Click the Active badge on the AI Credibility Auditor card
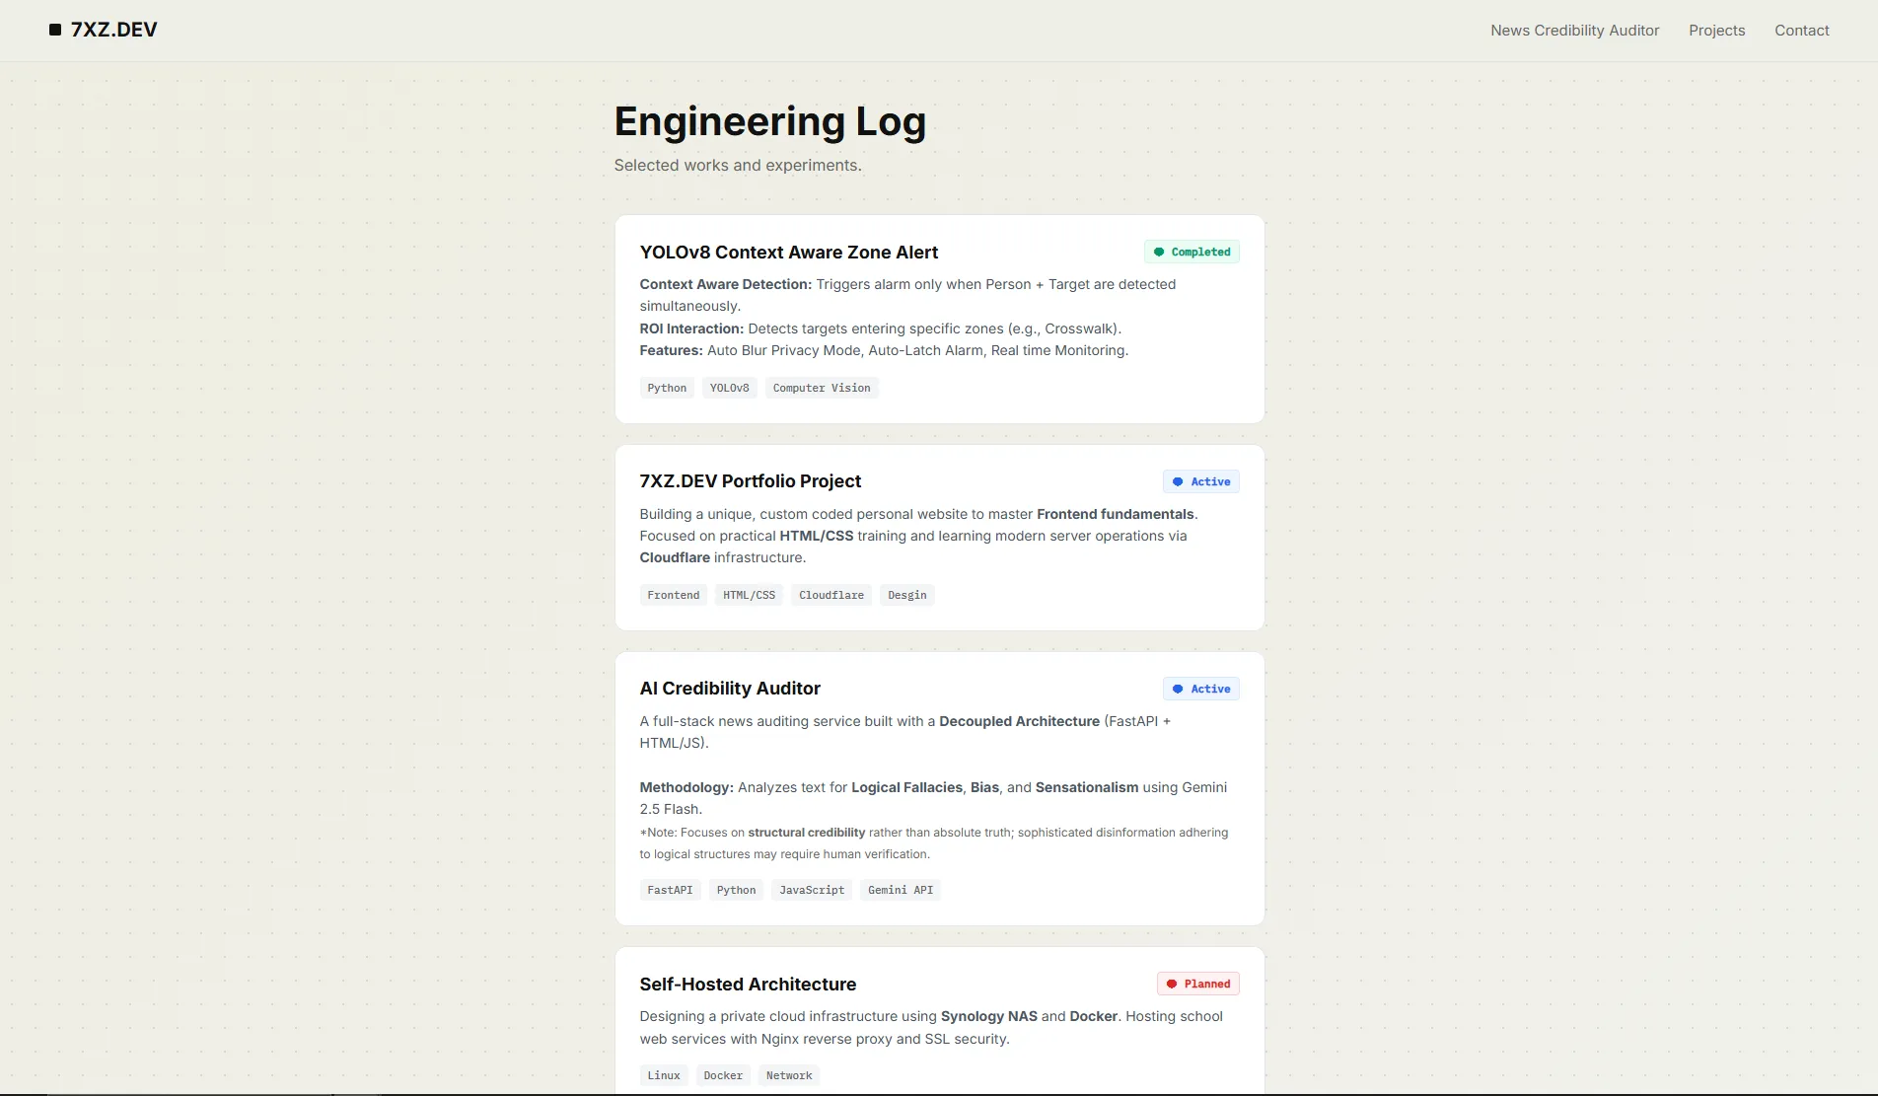The width and height of the screenshot is (1878, 1096). coord(1200,689)
